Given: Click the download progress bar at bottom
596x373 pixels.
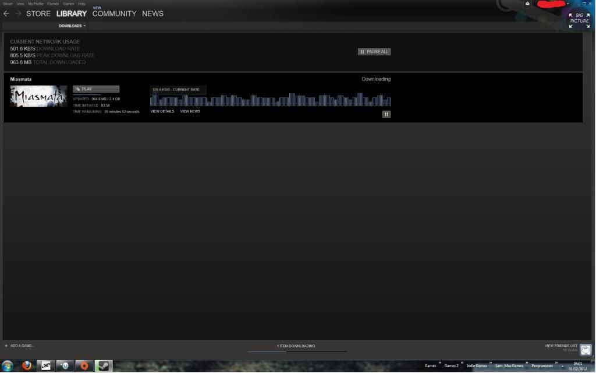Looking at the screenshot, I should (297, 351).
